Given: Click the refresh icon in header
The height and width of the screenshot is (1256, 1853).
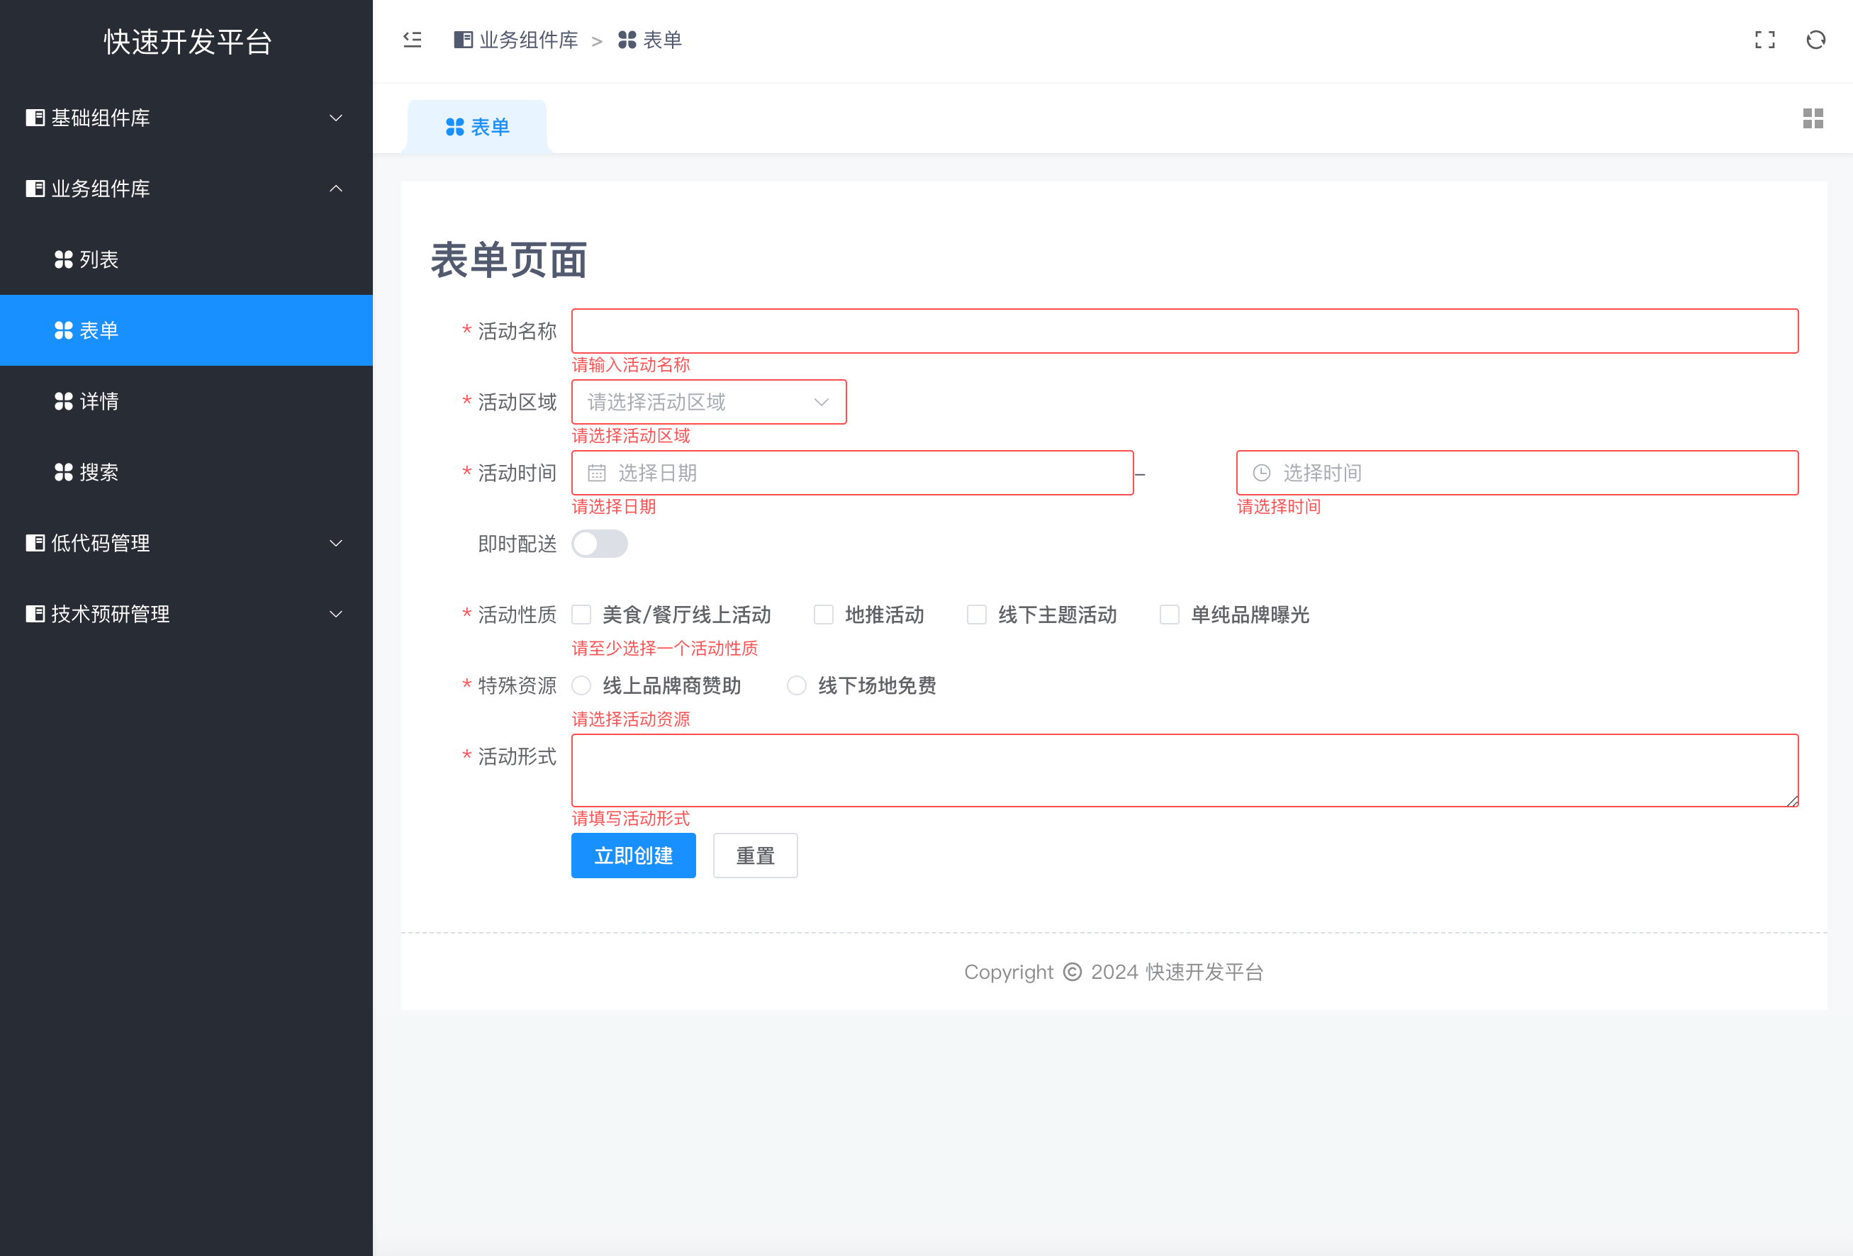Looking at the screenshot, I should click(x=1815, y=40).
